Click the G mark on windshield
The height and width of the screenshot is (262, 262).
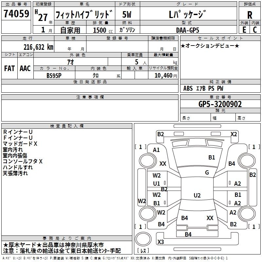click(x=207, y=173)
